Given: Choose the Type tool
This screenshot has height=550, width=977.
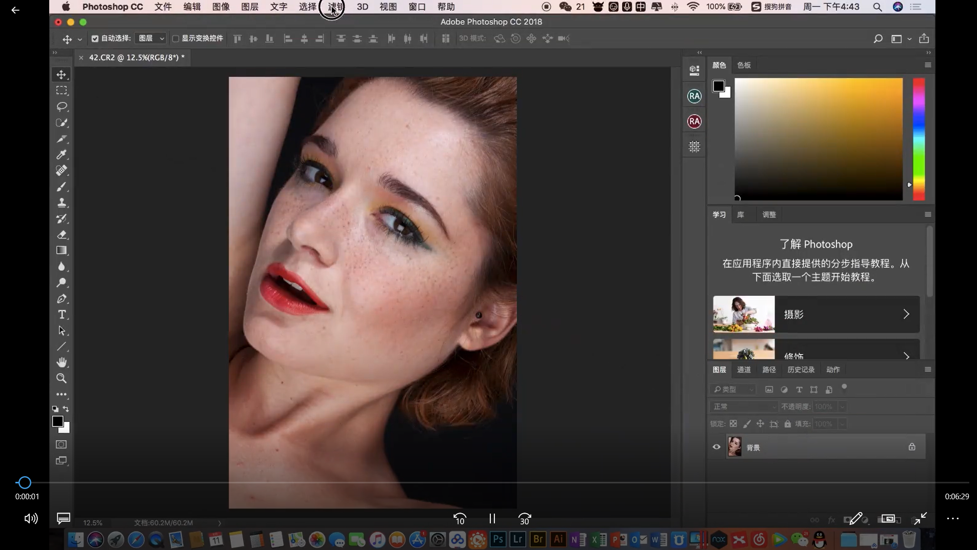Looking at the screenshot, I should (x=62, y=315).
